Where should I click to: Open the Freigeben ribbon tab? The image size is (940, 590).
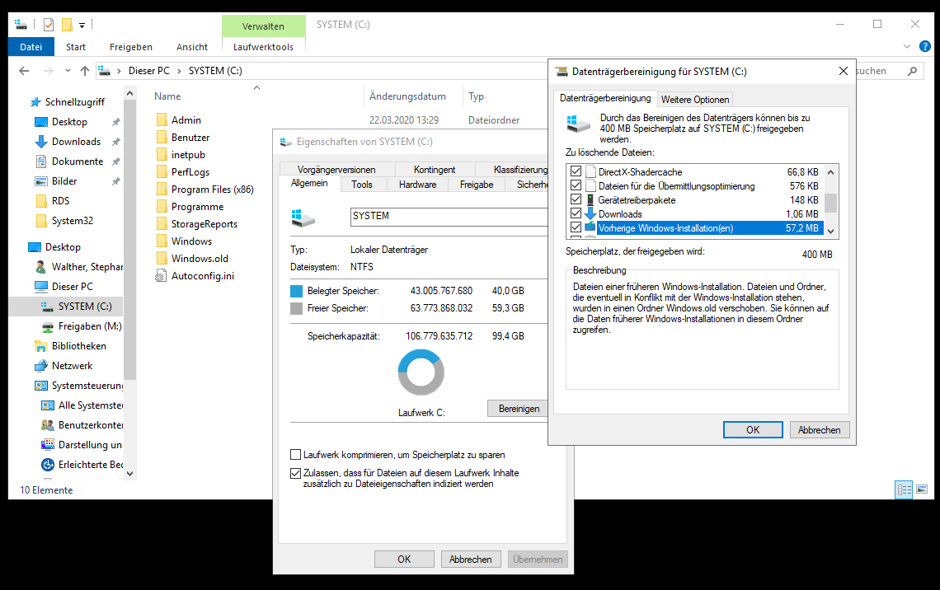[x=130, y=47]
